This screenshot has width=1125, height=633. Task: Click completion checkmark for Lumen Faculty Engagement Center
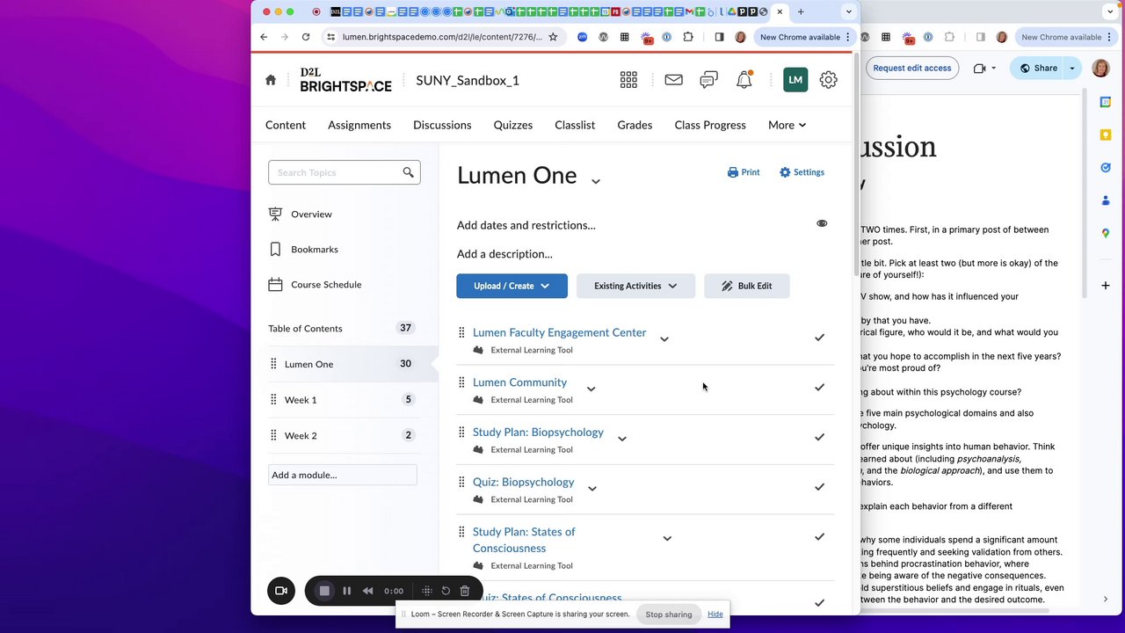tap(819, 337)
